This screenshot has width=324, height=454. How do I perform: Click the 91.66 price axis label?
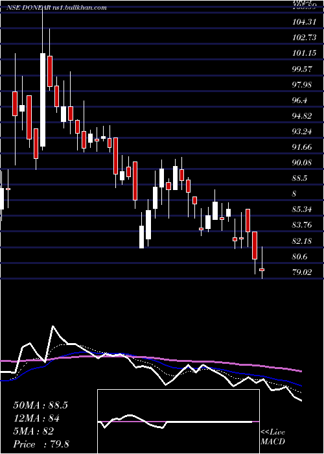(x=303, y=147)
